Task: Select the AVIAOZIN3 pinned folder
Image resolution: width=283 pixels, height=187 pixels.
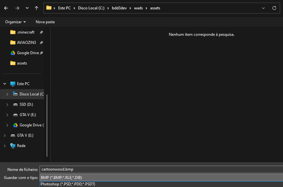Action: tap(26, 43)
